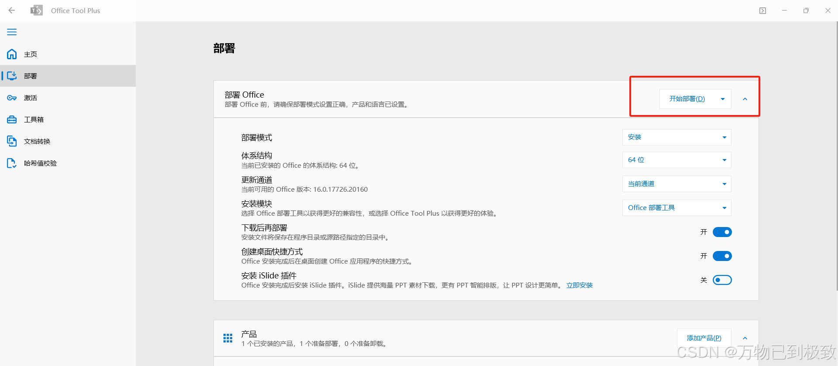
Task: Select 部署 in the sidebar
Action: click(x=68, y=76)
